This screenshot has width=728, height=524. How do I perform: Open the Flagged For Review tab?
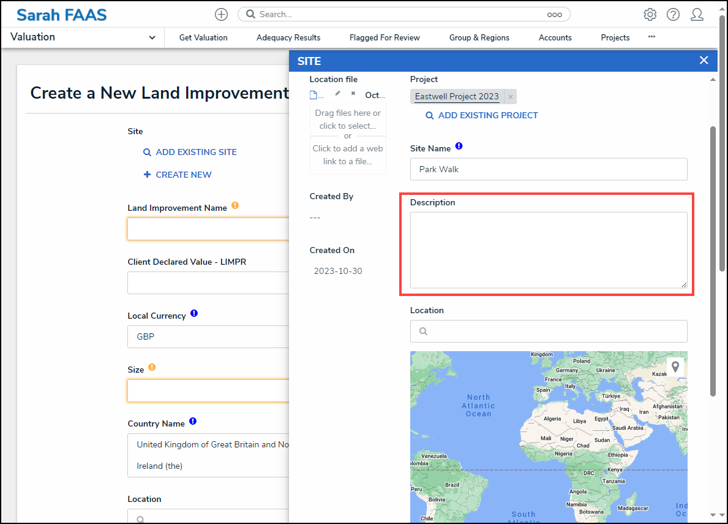[x=385, y=37]
